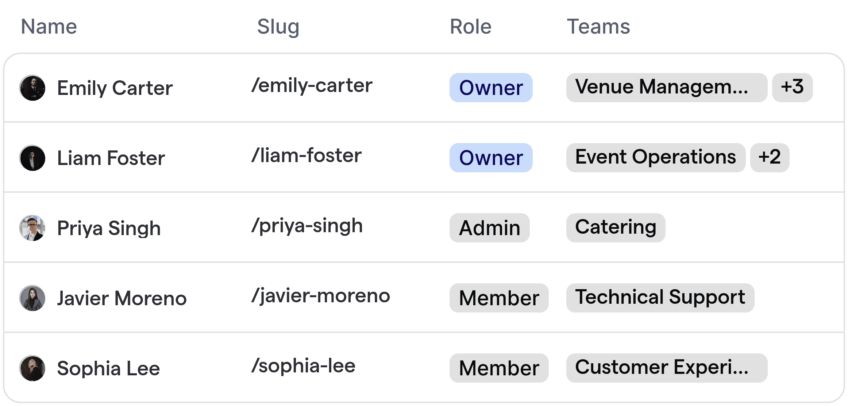Open the Event Operations team badge
Screen dimensions: 848x406
[x=655, y=158]
